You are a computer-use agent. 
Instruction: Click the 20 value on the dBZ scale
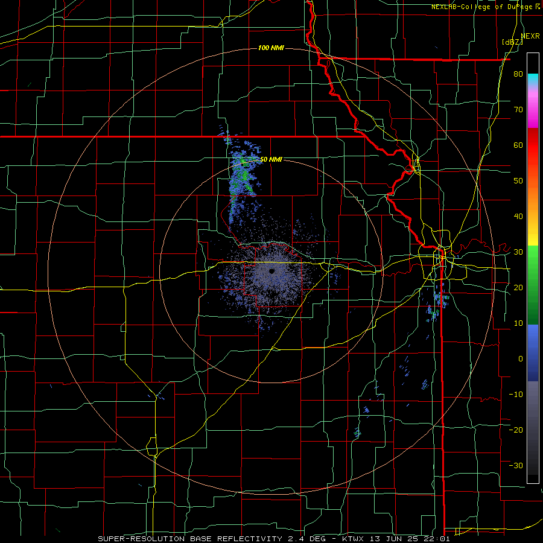(x=518, y=287)
